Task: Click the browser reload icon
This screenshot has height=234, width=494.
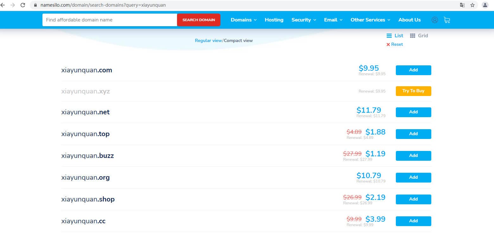Action: (23, 5)
